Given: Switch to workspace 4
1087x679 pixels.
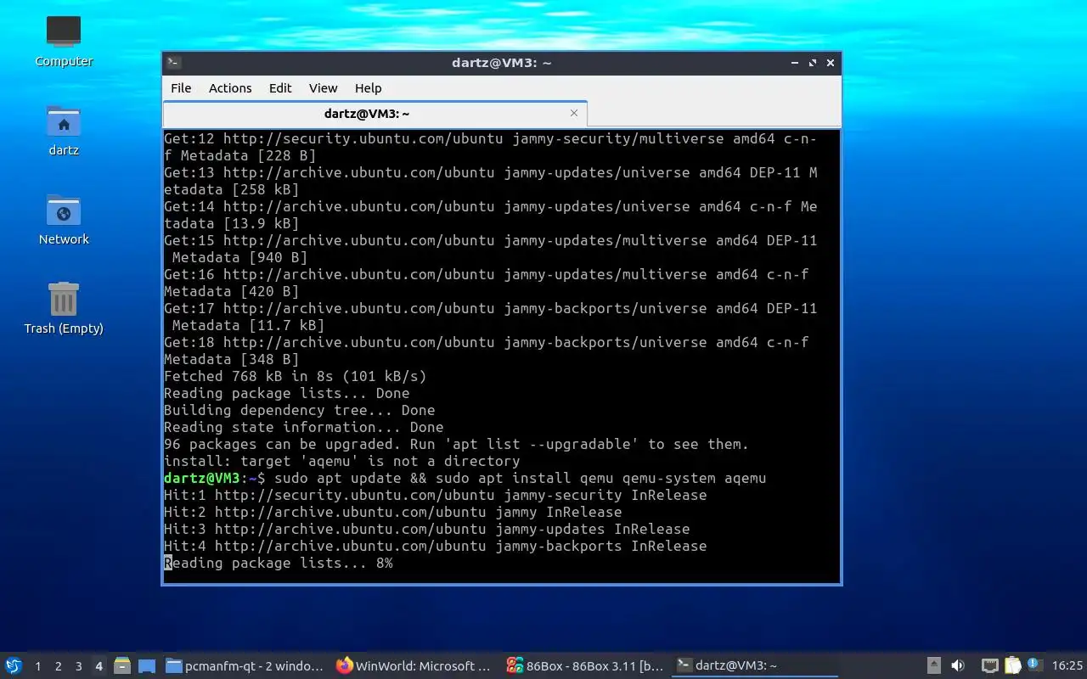Looking at the screenshot, I should (99, 666).
